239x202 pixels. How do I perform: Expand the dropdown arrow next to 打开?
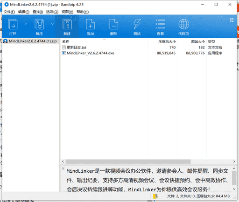click(26, 24)
